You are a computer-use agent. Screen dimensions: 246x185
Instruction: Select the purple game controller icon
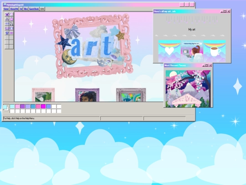tap(7, 28)
